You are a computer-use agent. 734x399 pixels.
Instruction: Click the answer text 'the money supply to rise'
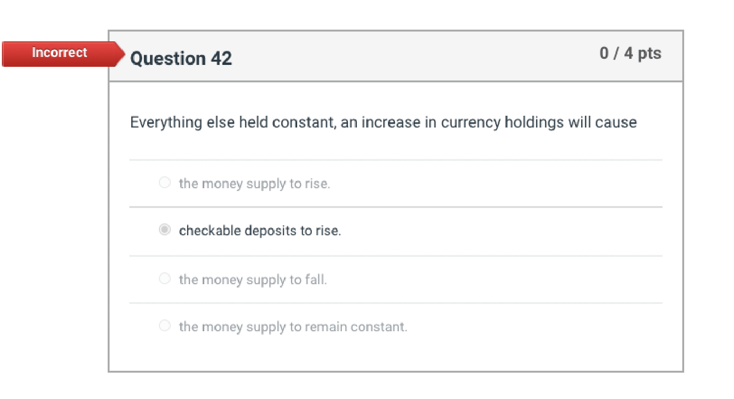click(254, 184)
